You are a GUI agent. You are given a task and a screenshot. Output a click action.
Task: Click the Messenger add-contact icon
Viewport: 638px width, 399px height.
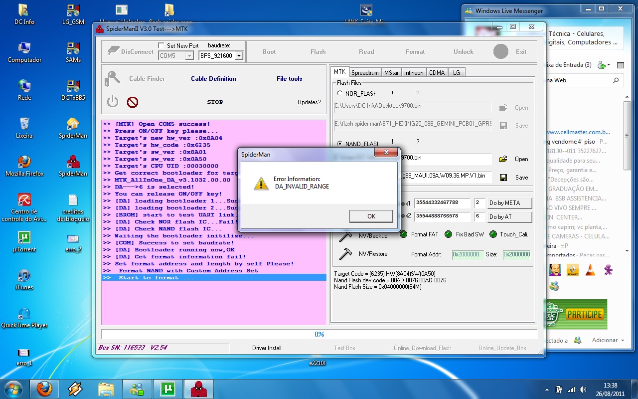pos(602,65)
